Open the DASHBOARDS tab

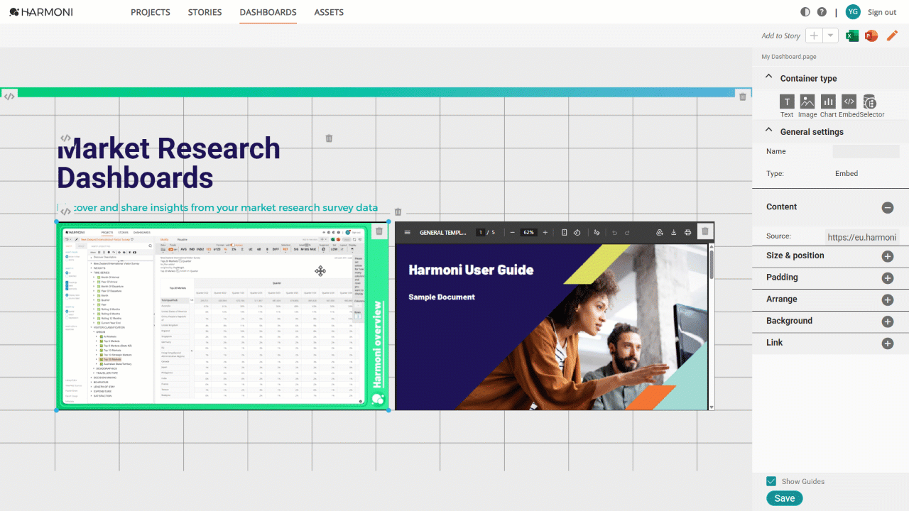pyautogui.click(x=268, y=12)
